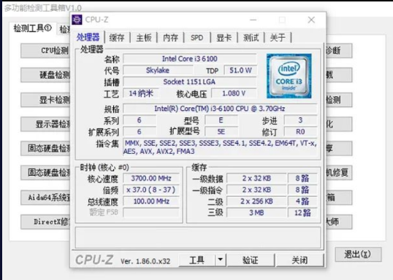Image resolution: width=393 pixels, height=280 pixels.
Task: Click core speed 3700.00 MHz value
Action: point(151,179)
